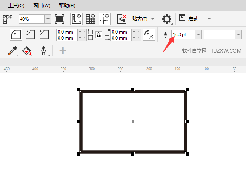This screenshot has width=246, height=170.
Task: Click the 贴齐(T) snap button
Action: 139,19
